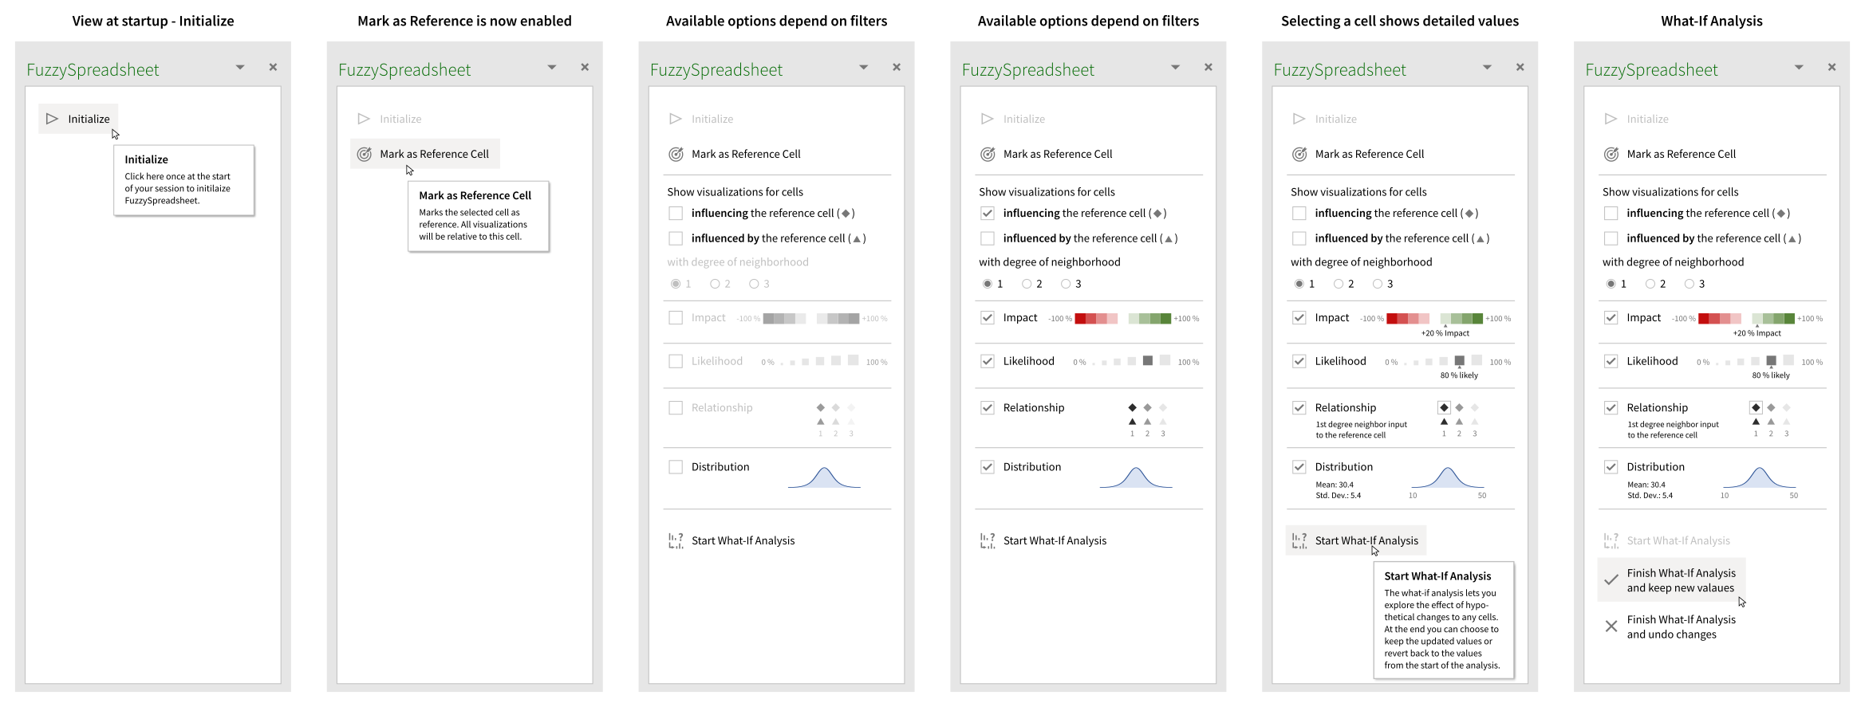Image resolution: width=1865 pixels, height=707 pixels.
Task: Open the FuzzySpreadsheet pane dropdown chevron
Action: tap(240, 67)
